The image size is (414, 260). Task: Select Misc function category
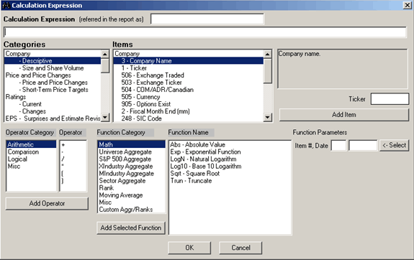pos(105,203)
